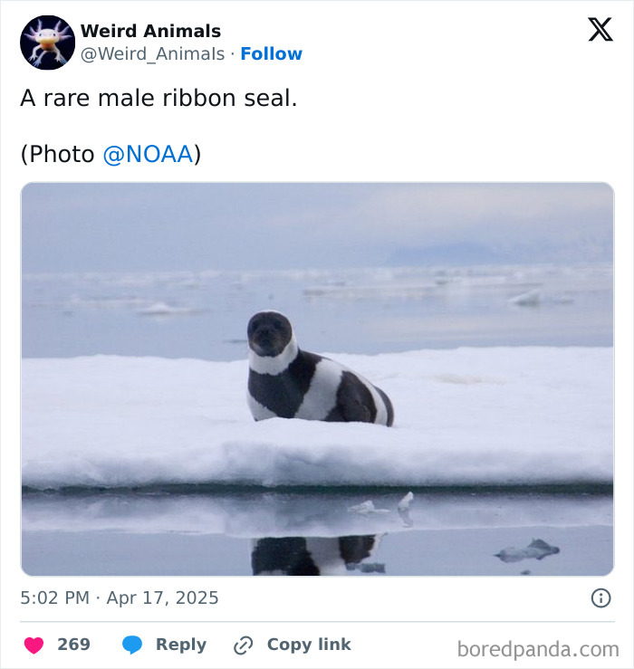Follow the Weird Animals account
Viewport: 634px width, 669px height.
click(271, 53)
